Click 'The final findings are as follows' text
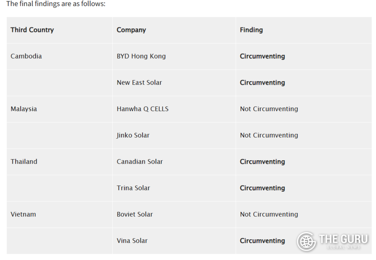This screenshot has height=260, width=376. pos(55,4)
